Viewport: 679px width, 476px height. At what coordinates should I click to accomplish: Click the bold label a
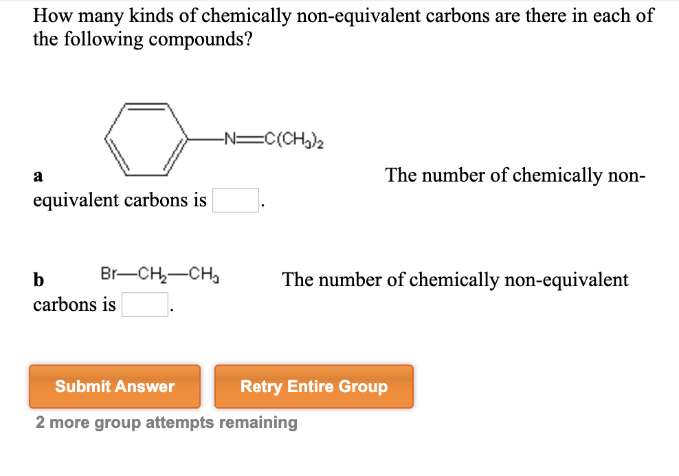coord(38,175)
